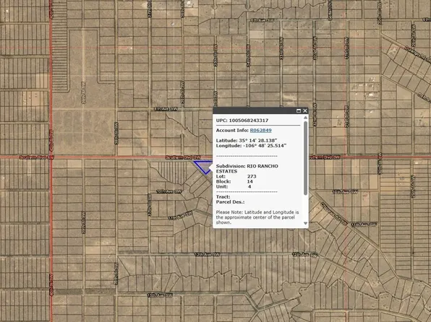Click the Lot value 273
This screenshot has height=322, width=431.
point(252,176)
